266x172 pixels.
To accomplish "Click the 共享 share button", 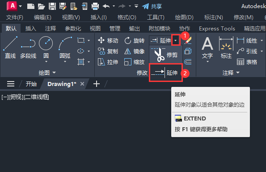I will (x=152, y=6).
